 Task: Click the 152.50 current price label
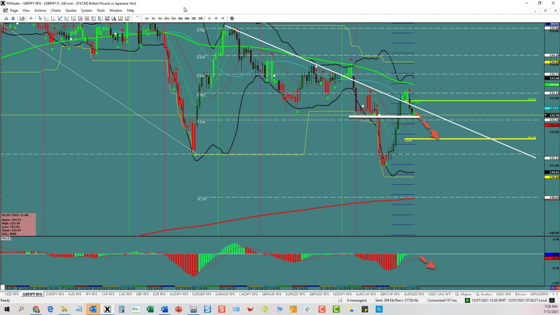tap(552, 115)
